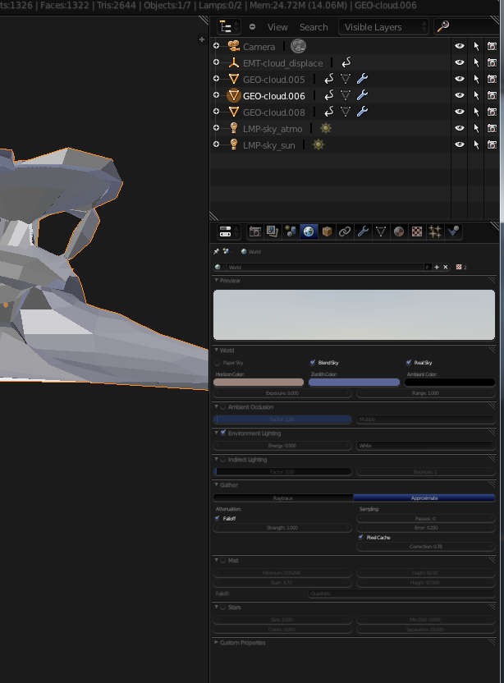504x683 pixels.
Task: Click the modifier wrench icon on GEO-cloud.005 row
Action: coord(362,79)
